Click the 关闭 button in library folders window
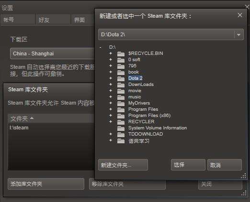This screenshot has height=202, width=250. coord(220,184)
